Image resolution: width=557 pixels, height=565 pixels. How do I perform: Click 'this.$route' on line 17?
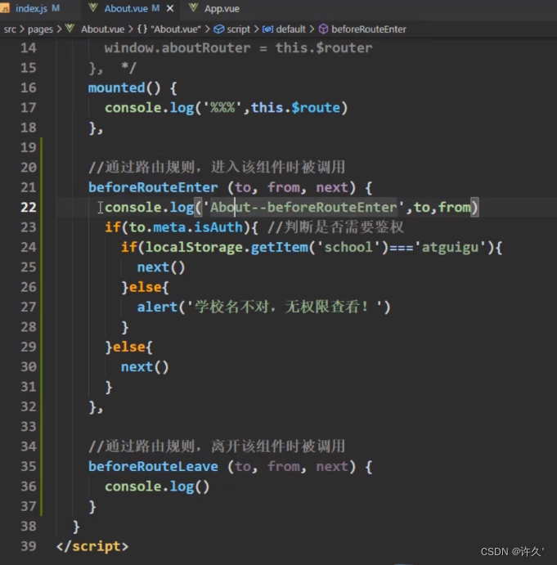[x=295, y=108]
